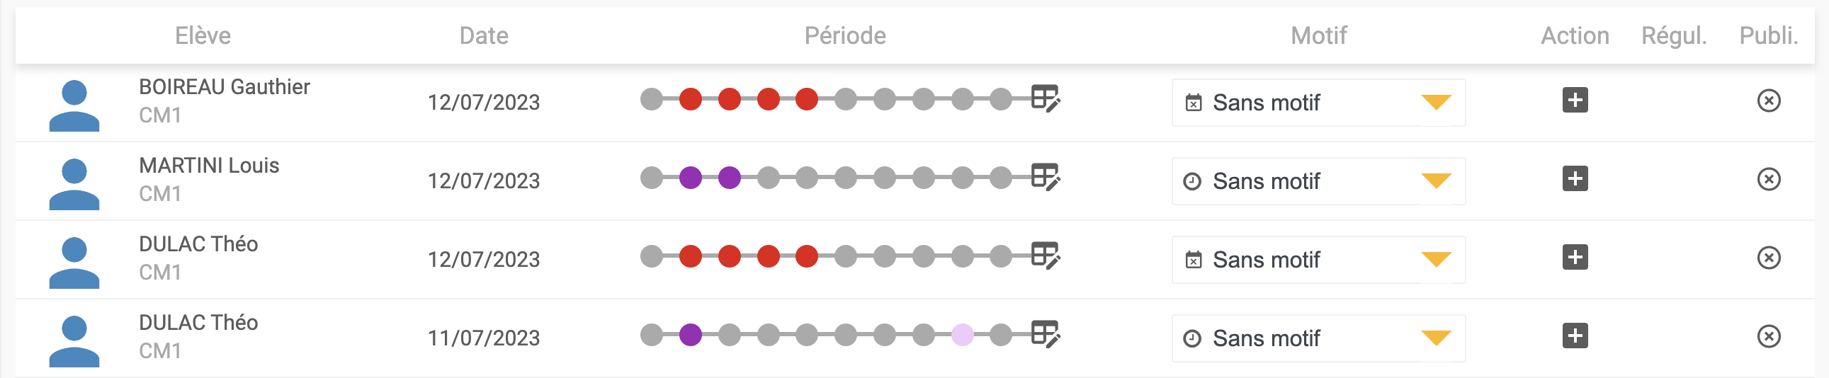The image size is (1829, 378).
Task: Expand Sans motif dropdown for MARTINI Louis
Action: pos(1318,181)
